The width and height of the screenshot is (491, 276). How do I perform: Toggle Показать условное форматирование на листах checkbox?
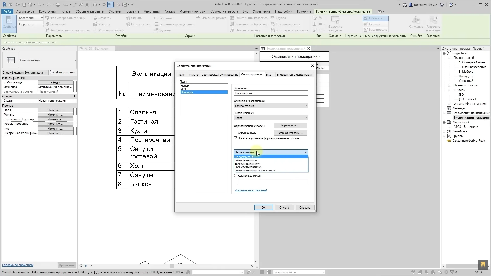pyautogui.click(x=236, y=138)
